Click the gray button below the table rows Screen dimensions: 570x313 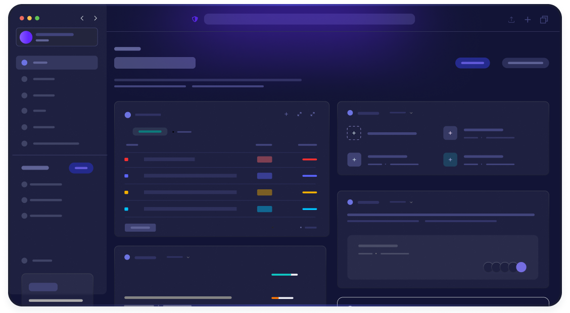[x=140, y=228]
